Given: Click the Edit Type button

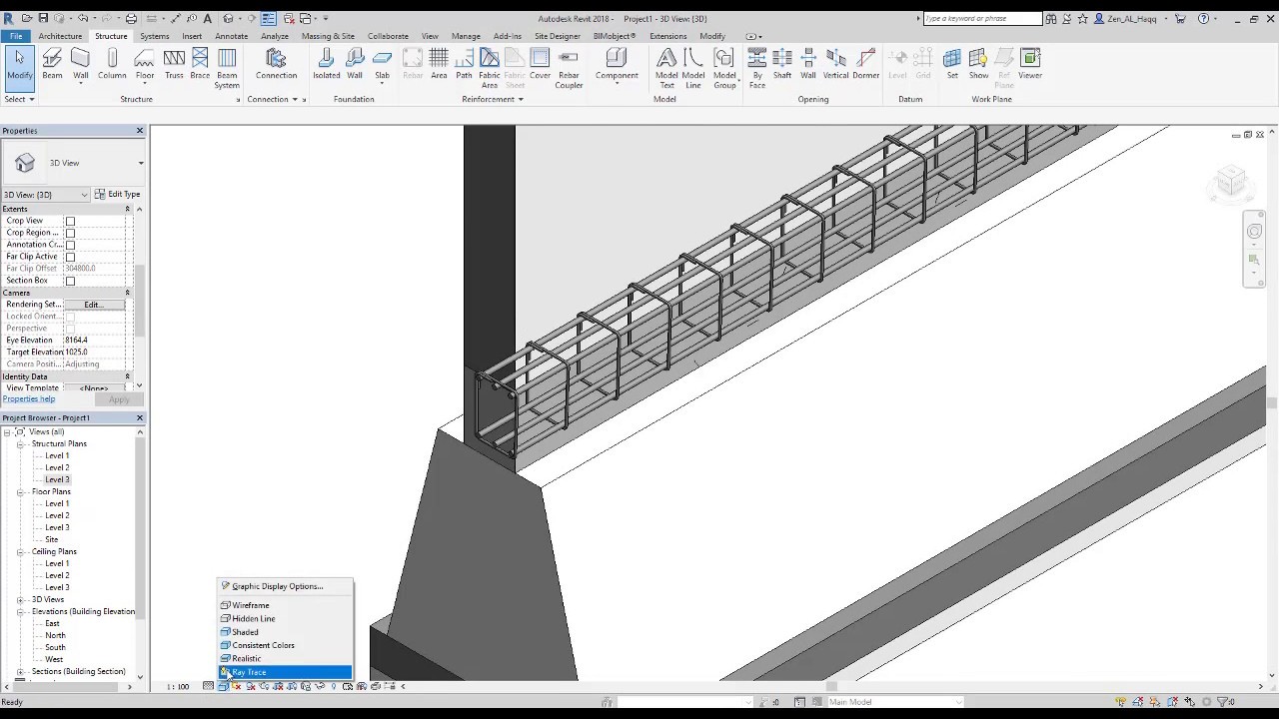Looking at the screenshot, I should [x=118, y=195].
